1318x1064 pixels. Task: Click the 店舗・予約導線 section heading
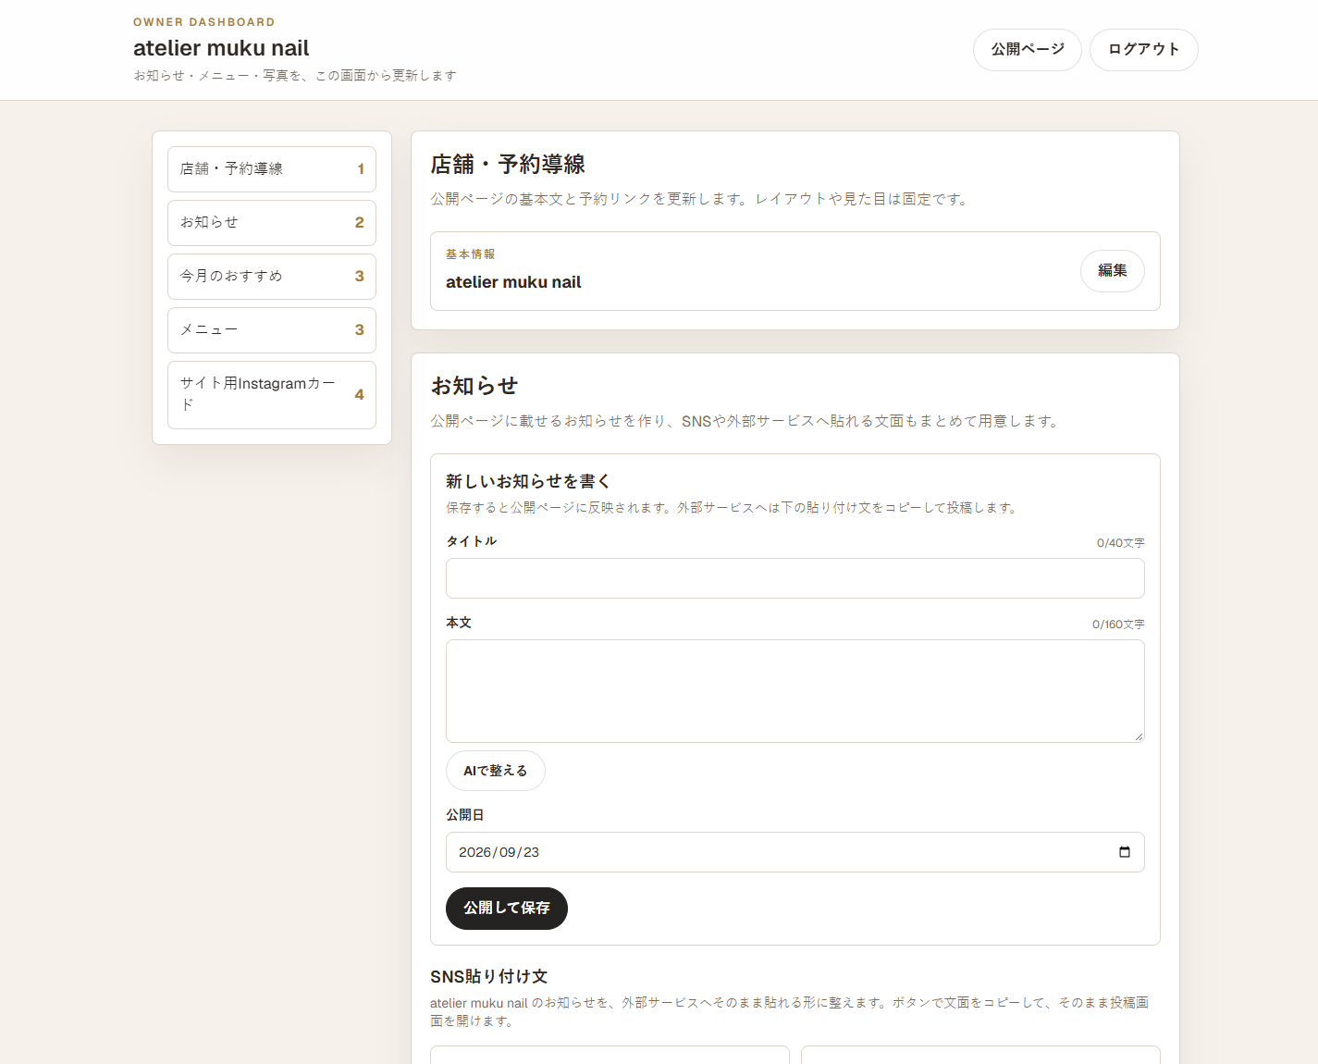[508, 165]
